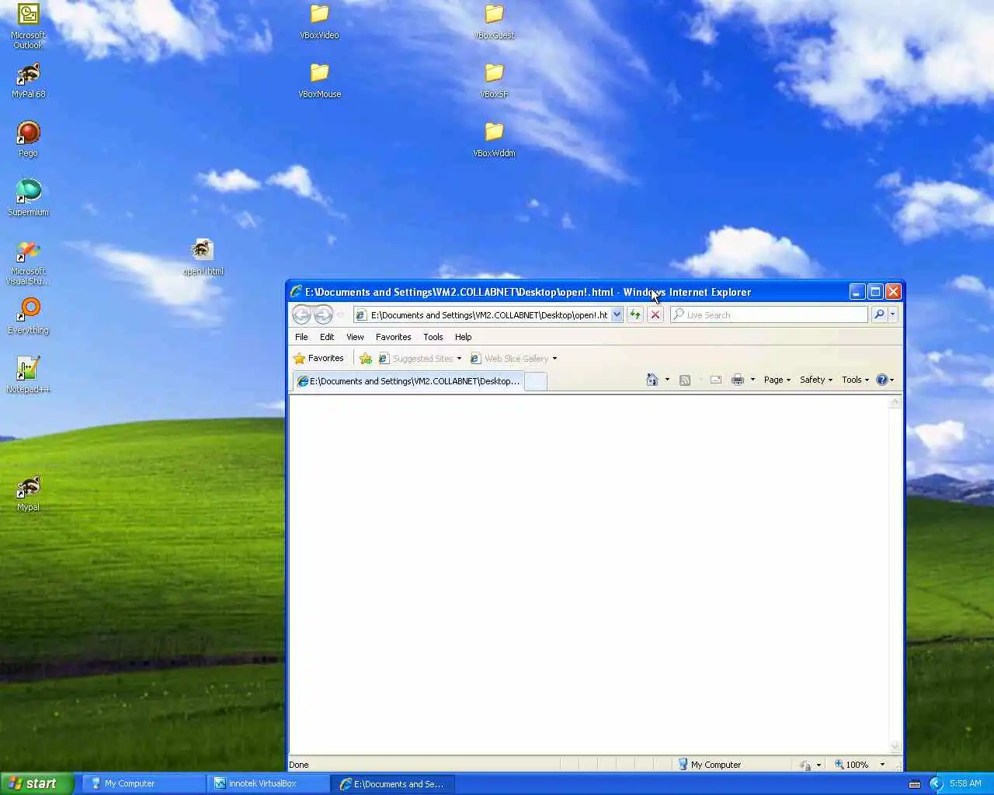994x795 pixels.
Task: Switch to Internet Explorer taskbar button
Action: [393, 784]
